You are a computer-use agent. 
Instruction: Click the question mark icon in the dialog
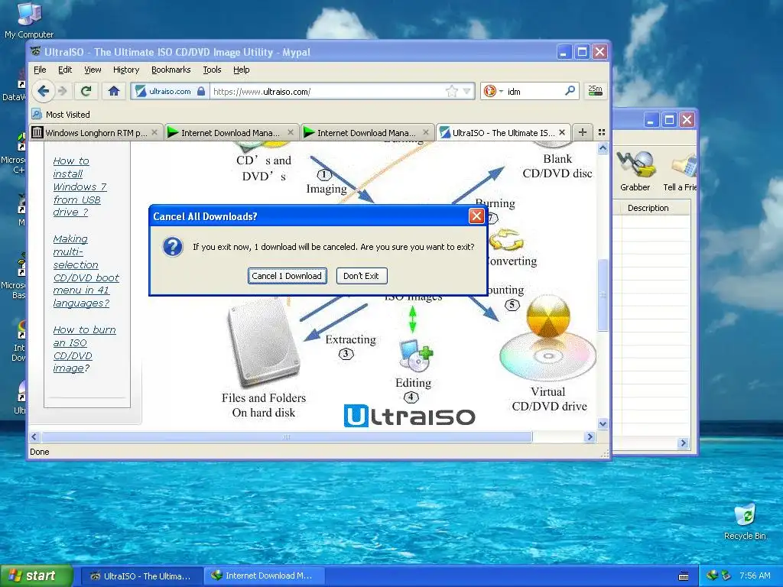[173, 247]
